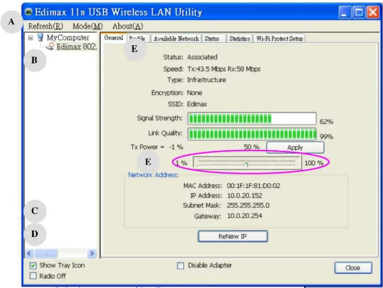Open the Mode(M) menu
This screenshot has height=288, width=383.
88,26
